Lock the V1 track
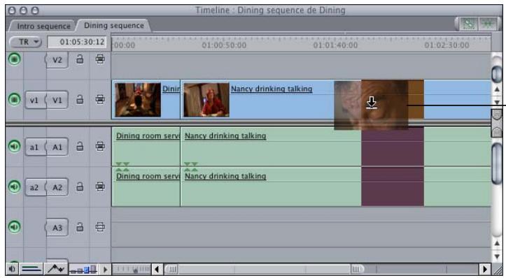The height and width of the screenshot is (278, 506). click(80, 100)
